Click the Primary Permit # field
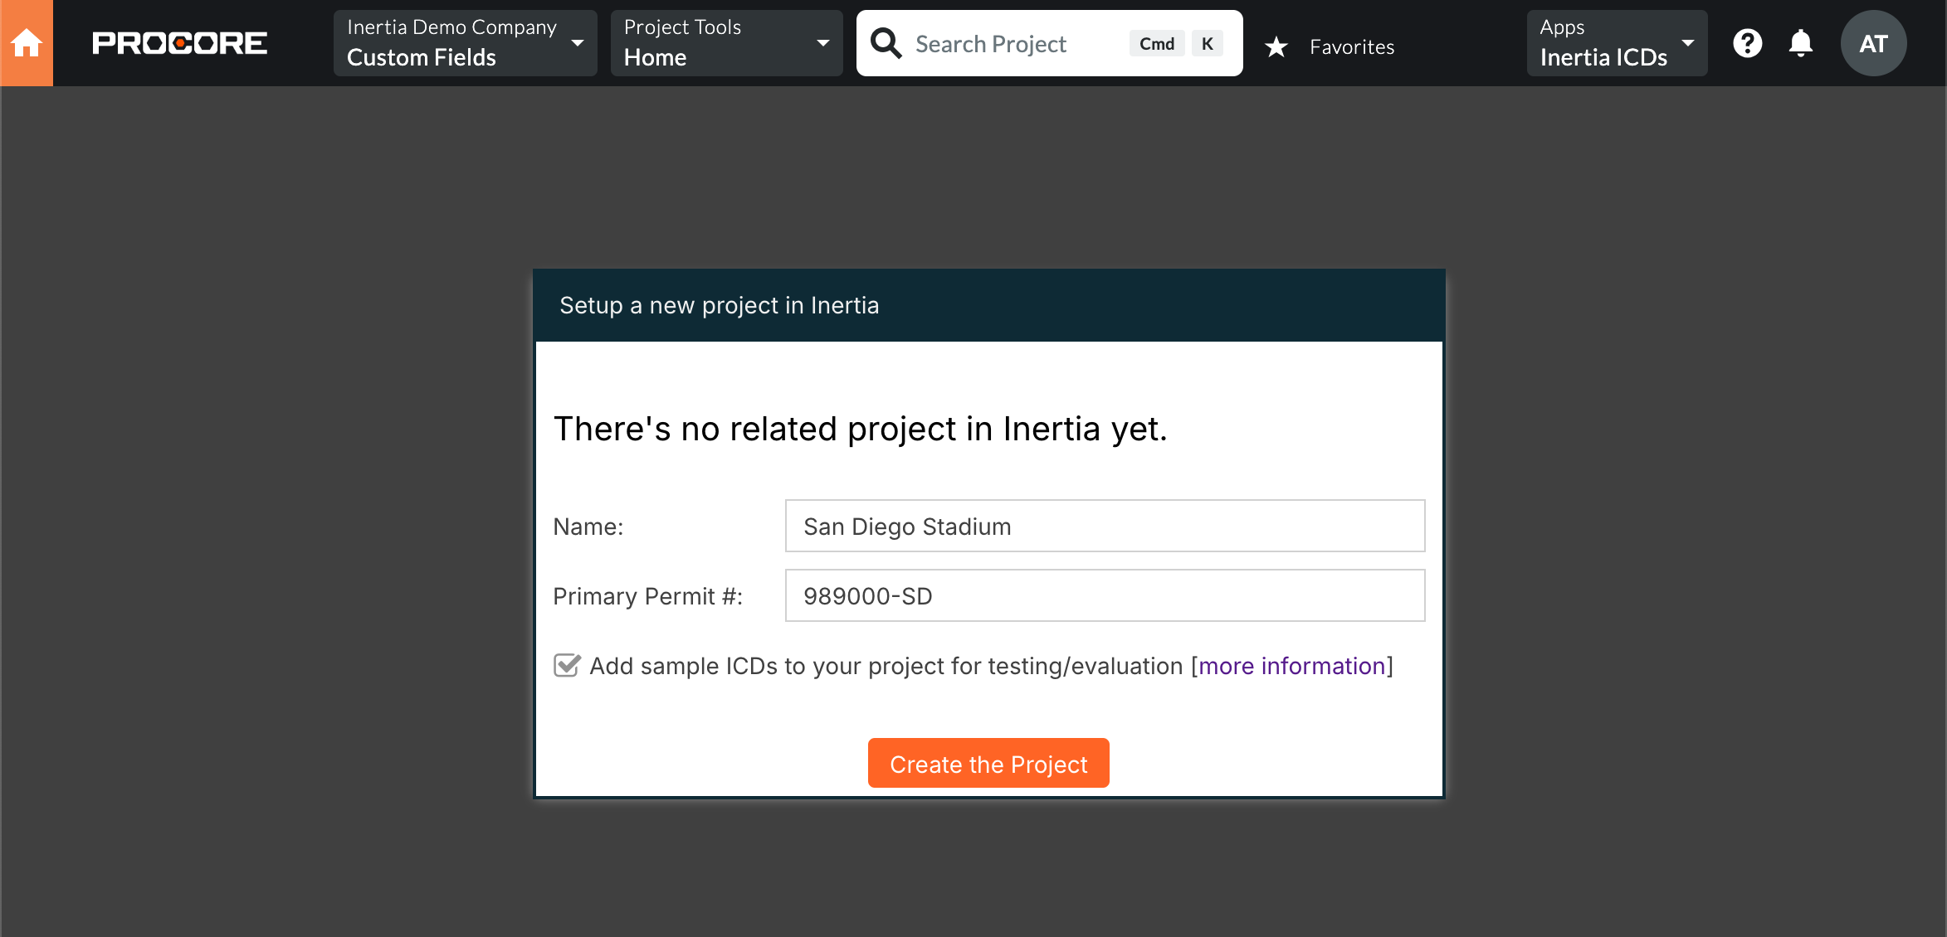The image size is (1947, 937). (x=1105, y=595)
